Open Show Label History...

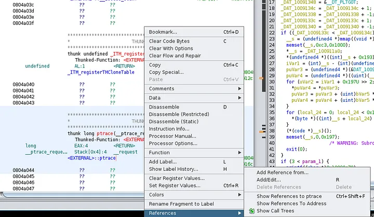pyautogui.click(x=194, y=169)
